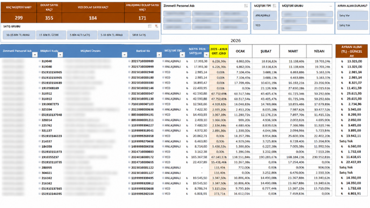Image resolution: width=370 pixels, height=208 pixels.
Task: Open Müşteri Ünvanı column filter dropdown
Action: pos(125,55)
